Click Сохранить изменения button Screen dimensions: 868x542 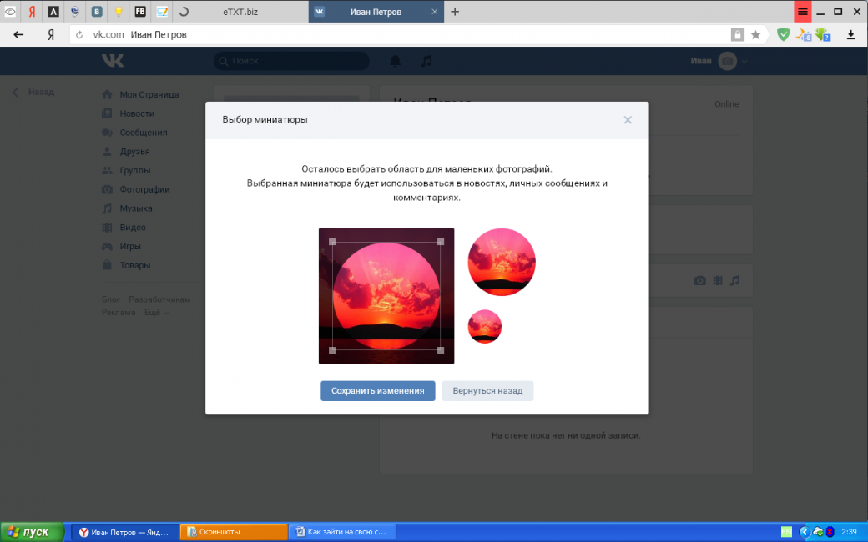click(377, 390)
